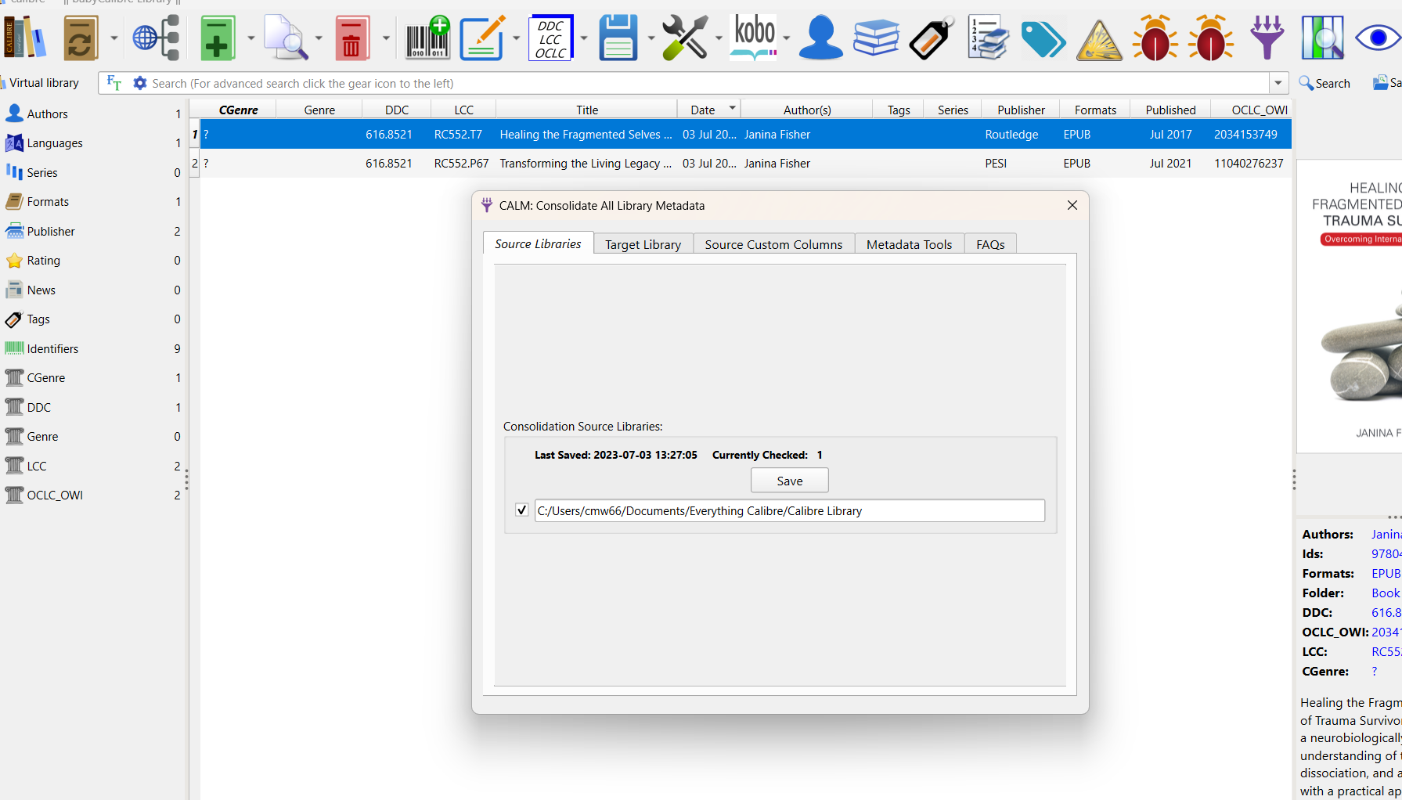Screen dimensions: 1402x800
Task: Click the book cover thumbnail
Action: (1350, 307)
